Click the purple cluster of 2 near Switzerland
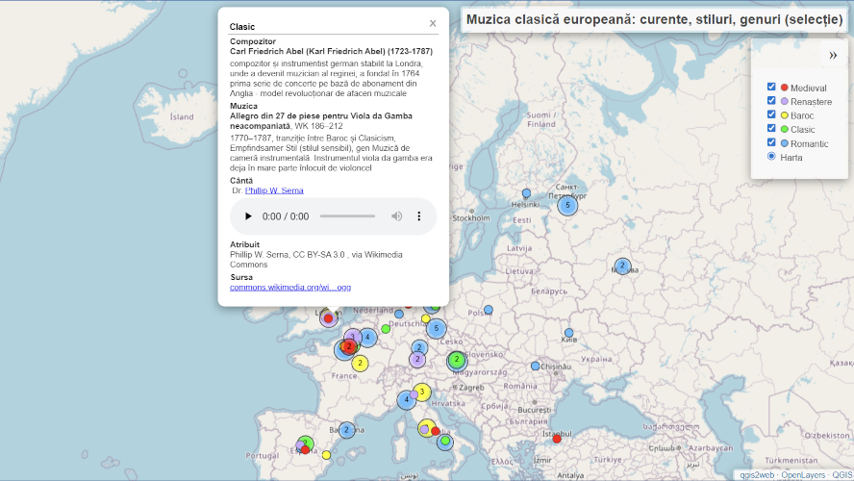Image resolution: width=854 pixels, height=481 pixels. point(417,360)
